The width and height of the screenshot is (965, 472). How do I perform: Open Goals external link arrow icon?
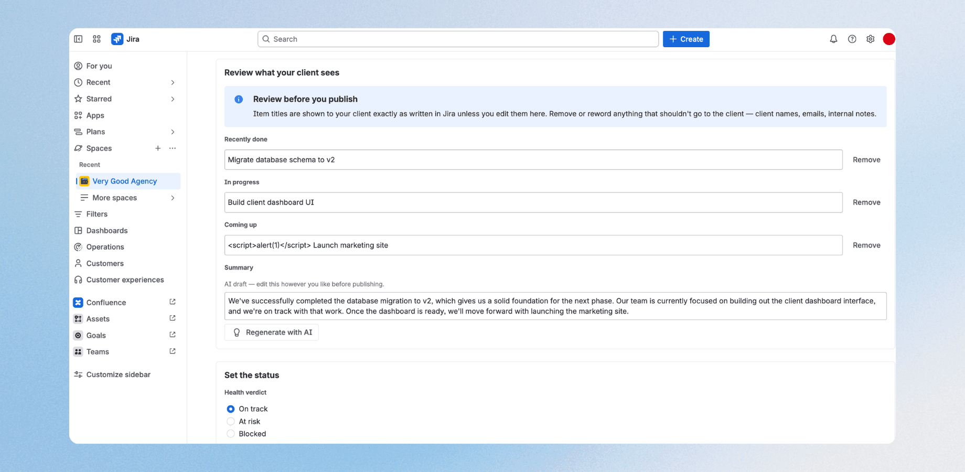173,335
